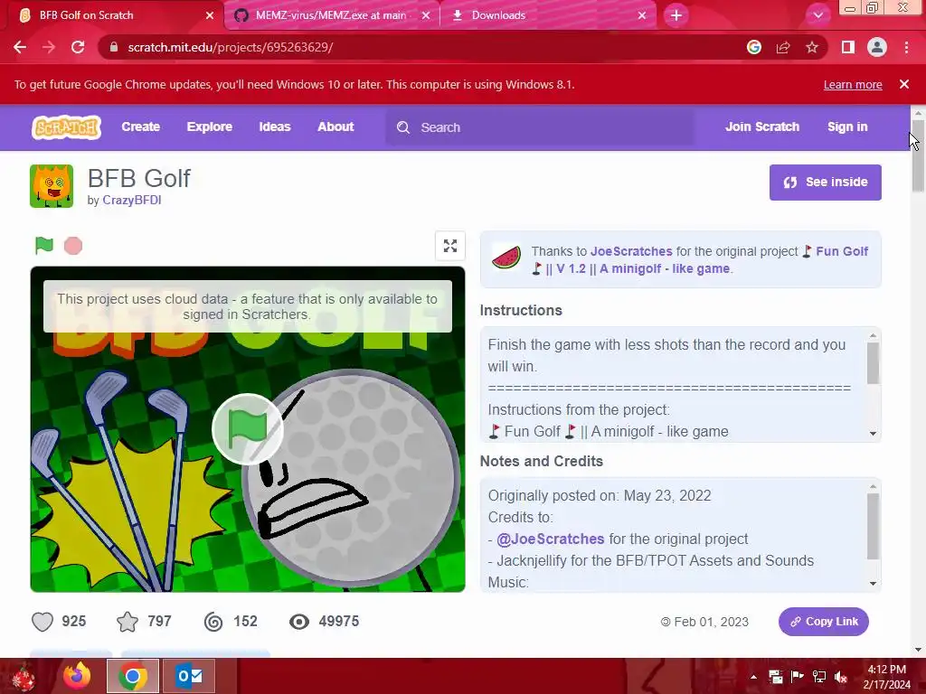Start the project with the center green flag
Screen dimensions: 926x694
click(248, 429)
